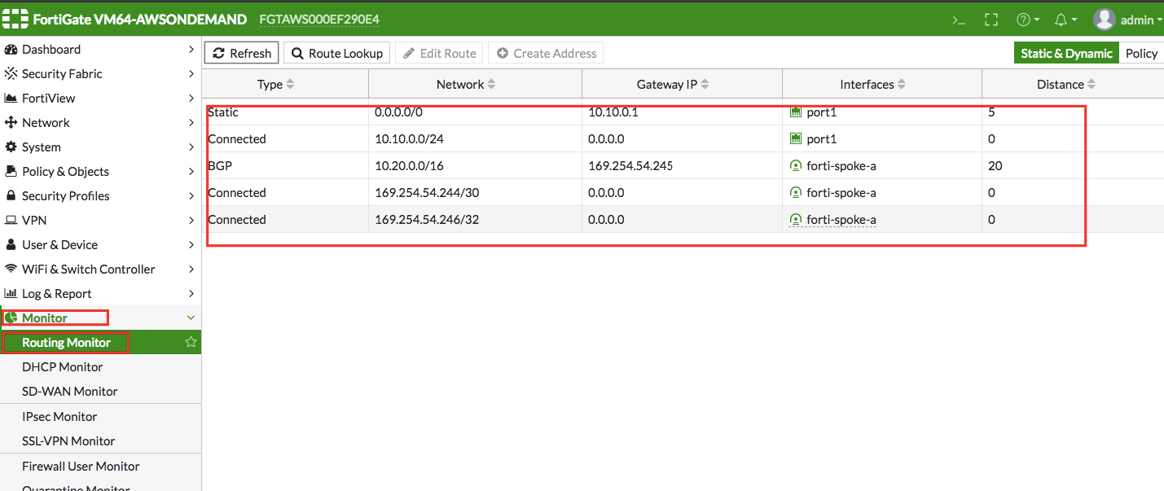Open the help question-mark menu
The height and width of the screenshot is (491, 1164).
pyautogui.click(x=1028, y=20)
